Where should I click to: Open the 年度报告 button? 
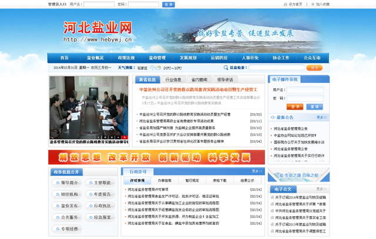click(x=100, y=194)
